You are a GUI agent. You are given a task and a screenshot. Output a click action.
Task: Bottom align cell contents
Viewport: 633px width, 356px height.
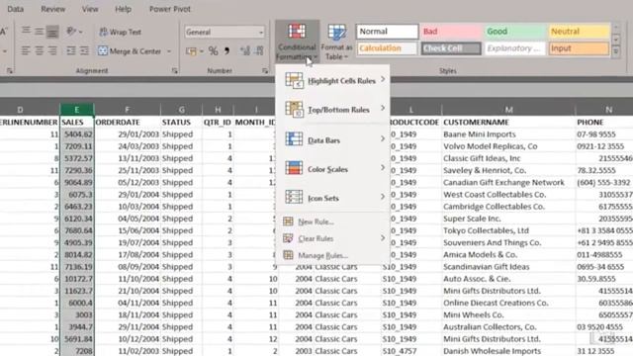point(52,31)
